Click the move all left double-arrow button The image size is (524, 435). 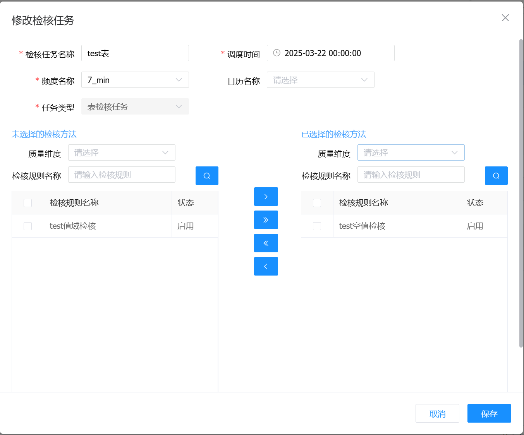(x=266, y=243)
